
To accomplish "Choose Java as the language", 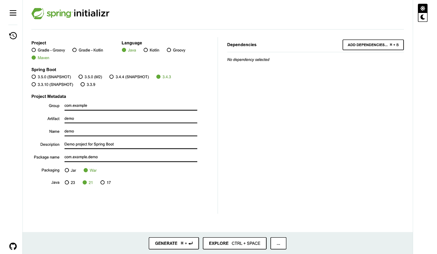I will coord(129,50).
